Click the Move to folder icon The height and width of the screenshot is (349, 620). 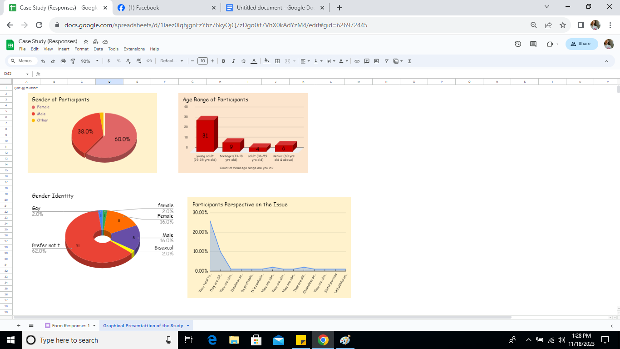pos(95,41)
